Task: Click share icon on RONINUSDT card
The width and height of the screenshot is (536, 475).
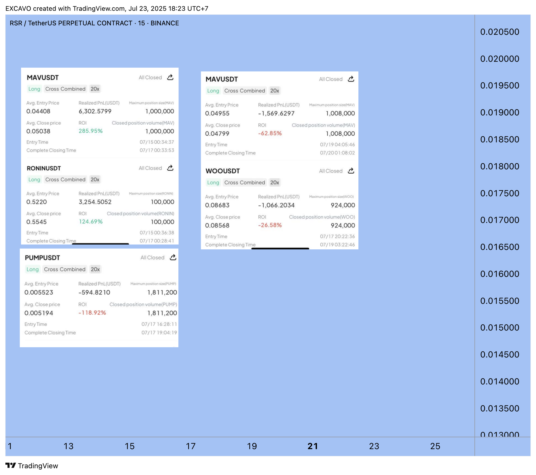Action: [x=170, y=168]
